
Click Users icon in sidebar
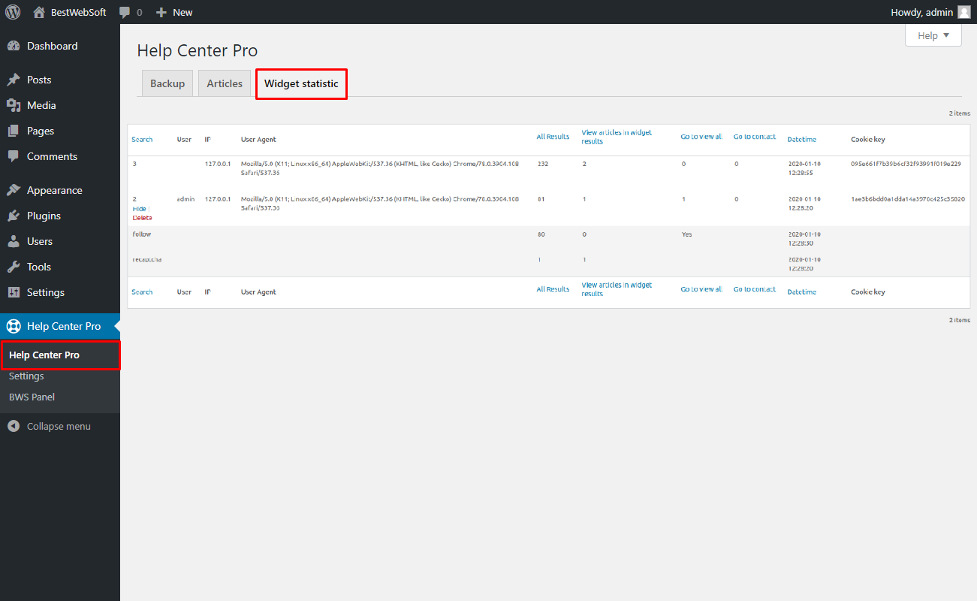point(14,241)
